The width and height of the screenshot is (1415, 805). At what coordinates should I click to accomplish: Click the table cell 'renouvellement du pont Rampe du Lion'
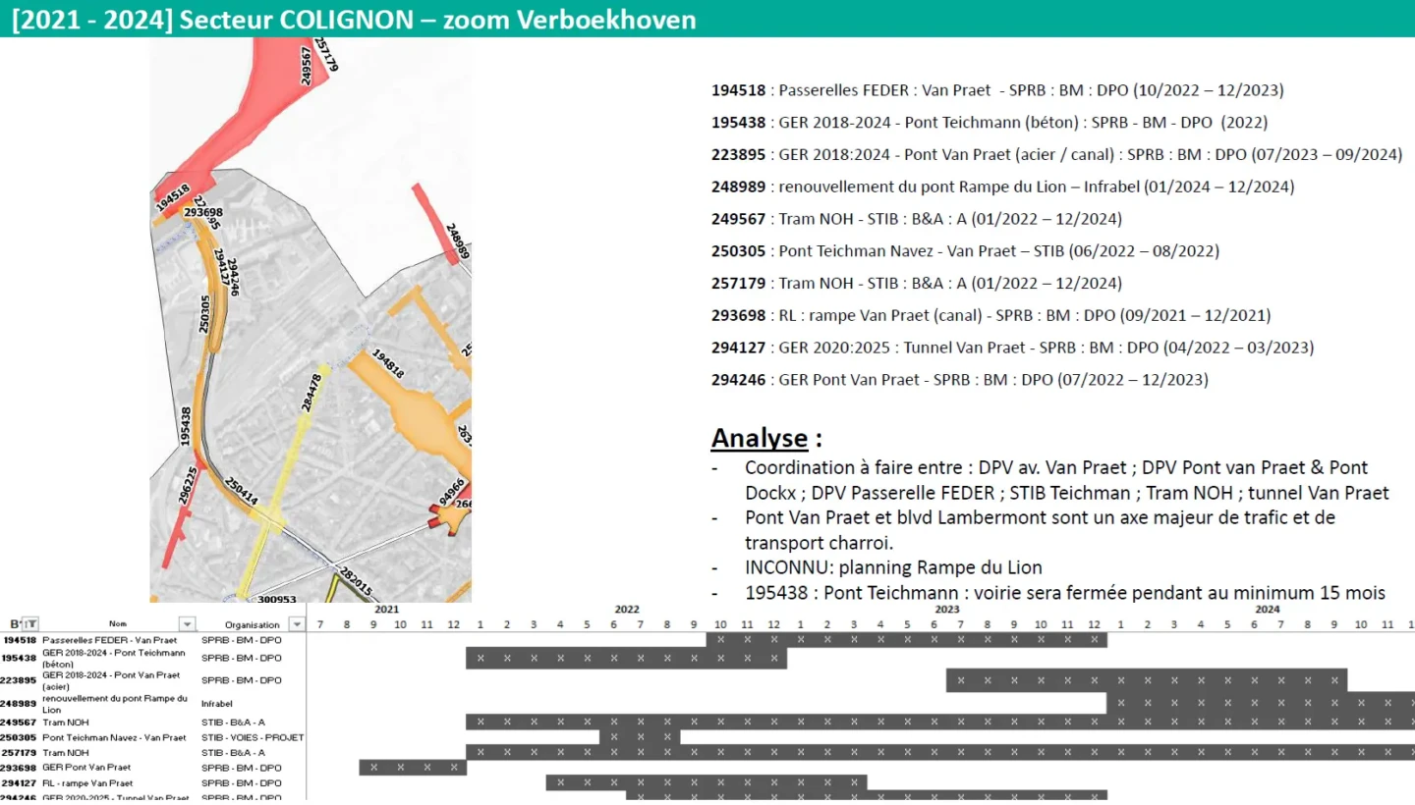tap(114, 703)
